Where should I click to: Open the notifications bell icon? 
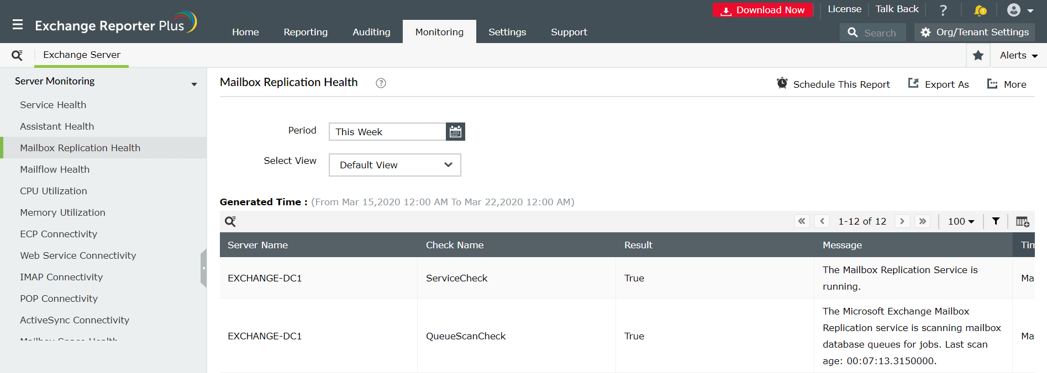point(980,10)
